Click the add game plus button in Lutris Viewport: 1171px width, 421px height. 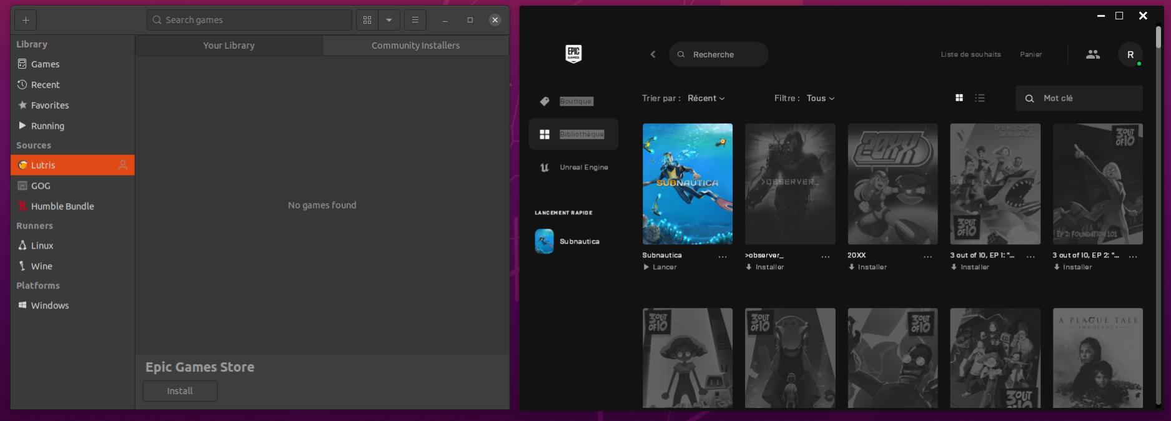point(26,20)
